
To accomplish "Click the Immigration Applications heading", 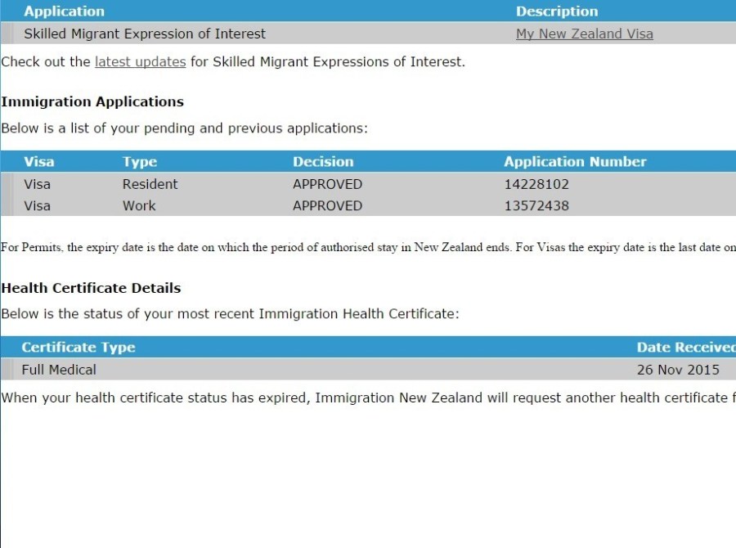I will click(x=92, y=102).
